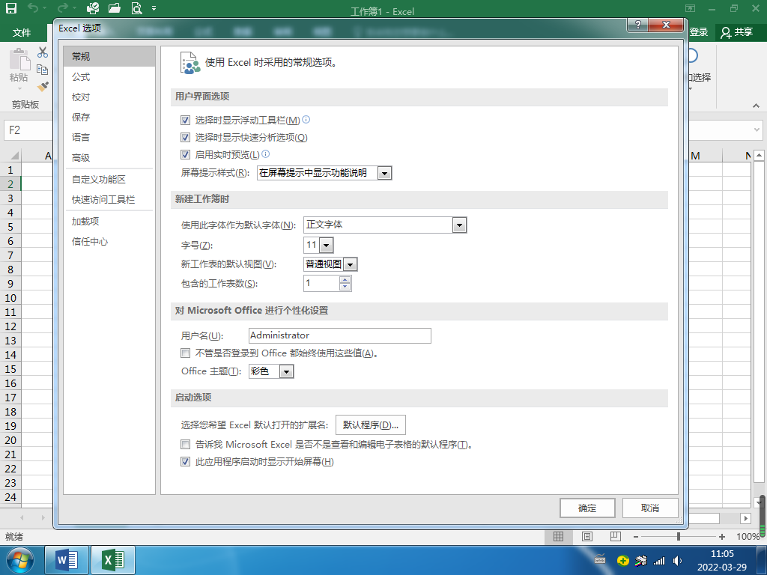Click 登录 sign-in link in Excel

click(x=699, y=32)
